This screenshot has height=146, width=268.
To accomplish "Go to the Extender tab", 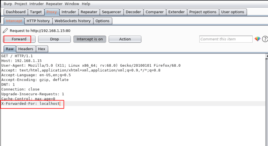I will click(176, 12).
